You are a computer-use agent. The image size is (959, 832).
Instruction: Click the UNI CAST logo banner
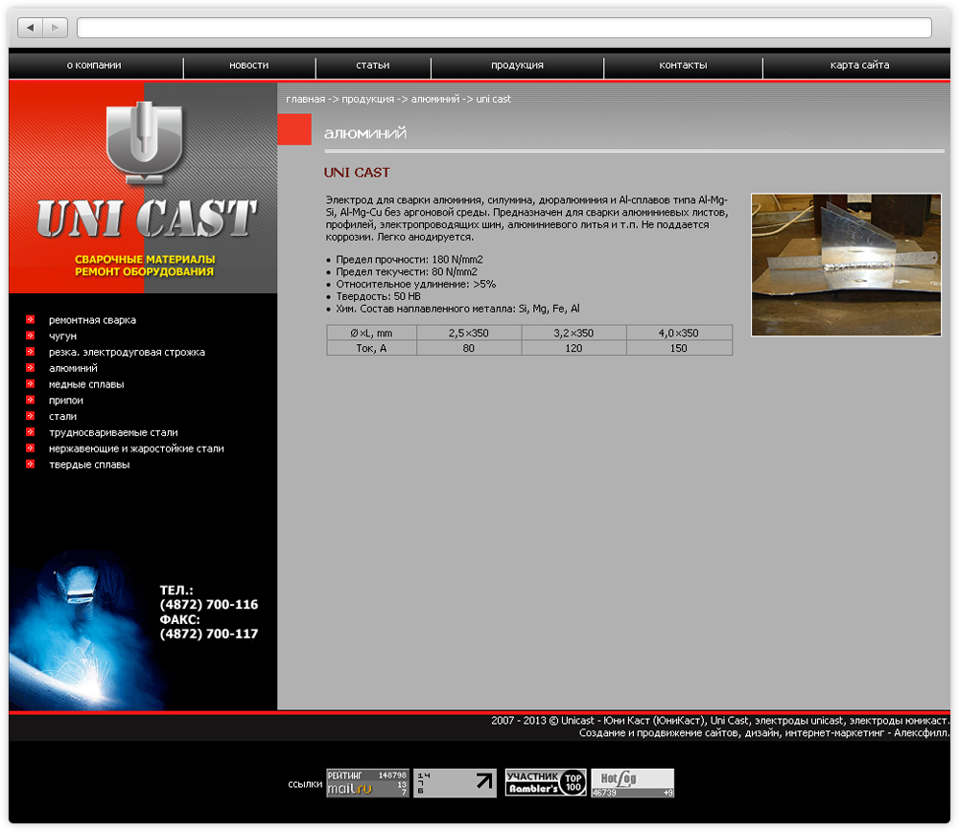143,188
